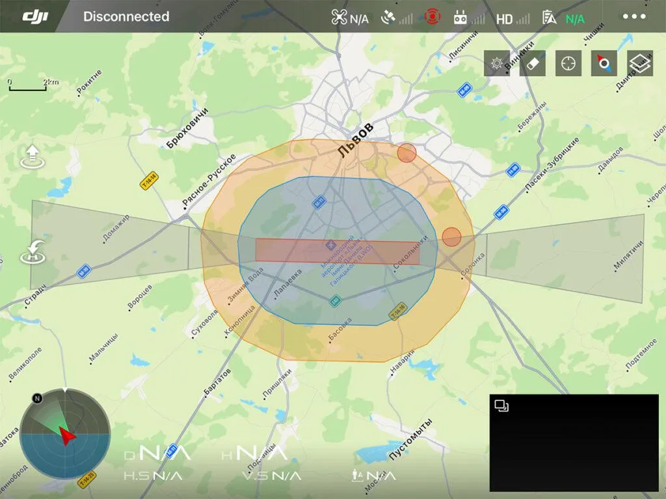Tap the DJI logo button
This screenshot has height=499, width=666.
[35, 16]
